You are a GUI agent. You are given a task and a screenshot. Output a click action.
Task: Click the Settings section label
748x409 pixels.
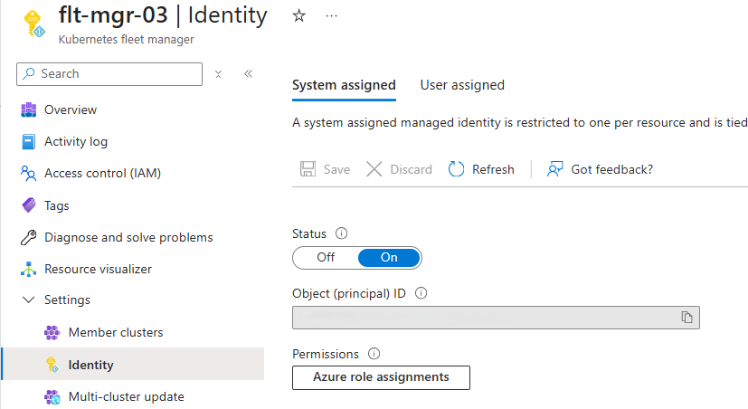coord(67,300)
